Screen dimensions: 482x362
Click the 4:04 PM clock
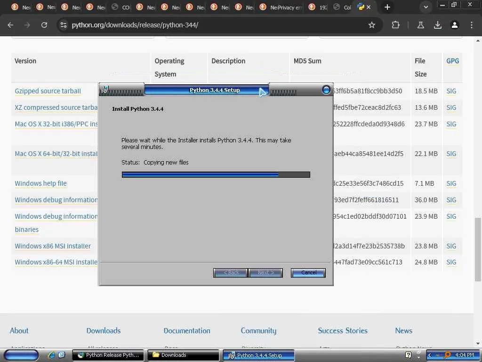[x=465, y=355]
